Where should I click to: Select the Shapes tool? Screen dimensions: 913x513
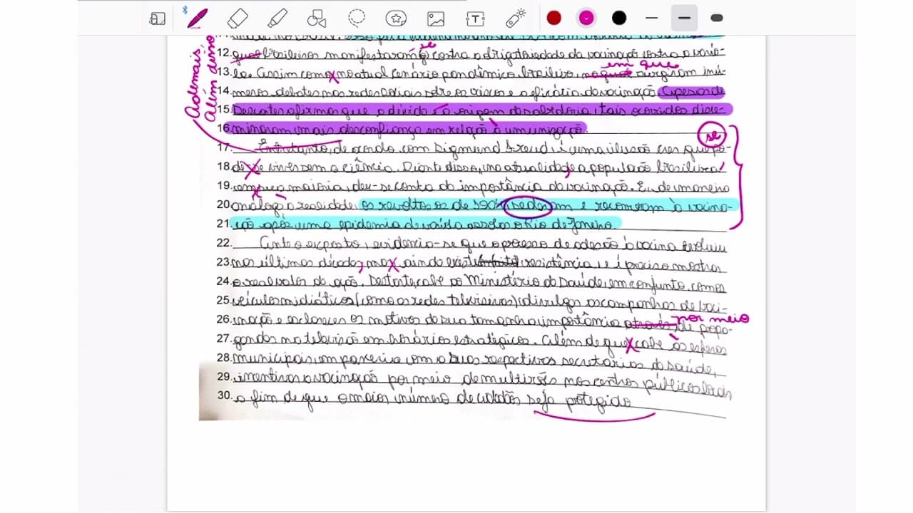tap(317, 19)
